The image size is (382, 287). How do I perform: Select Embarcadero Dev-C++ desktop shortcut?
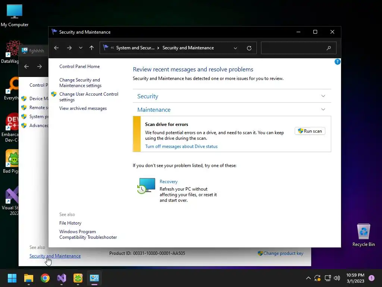point(10,127)
